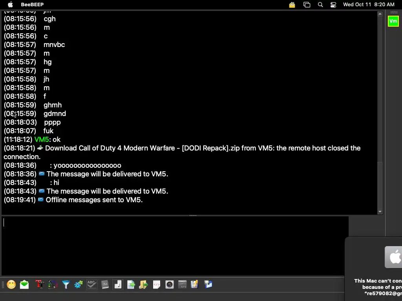Click the message line "mnvbc"
This screenshot has height=301, width=402.
[x=54, y=45]
